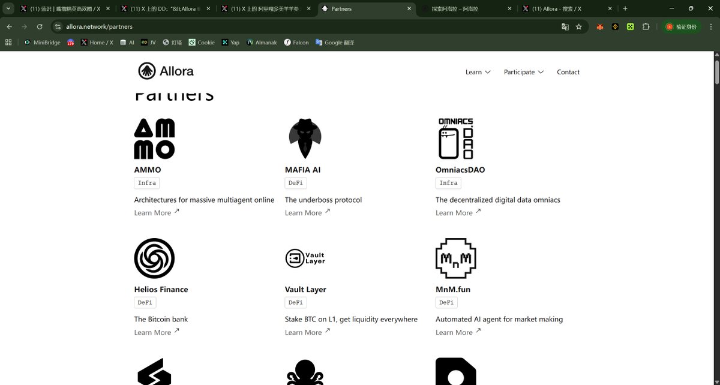Go back with the browser back arrow
Screen dimensions: 720x385
(9, 26)
